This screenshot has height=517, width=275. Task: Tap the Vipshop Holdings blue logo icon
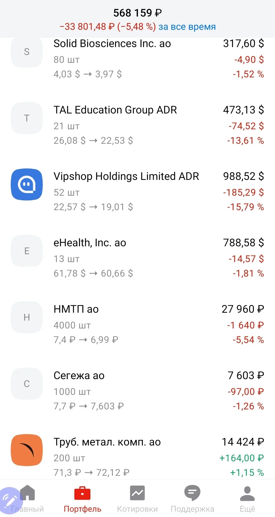point(27,184)
